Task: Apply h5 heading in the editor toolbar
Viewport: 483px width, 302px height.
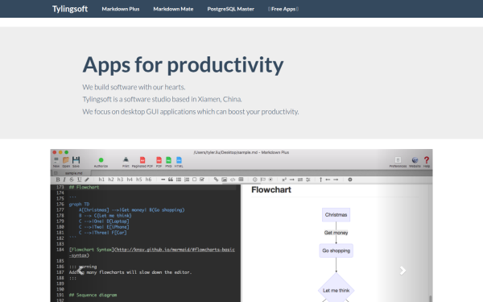Action: tap(139, 180)
